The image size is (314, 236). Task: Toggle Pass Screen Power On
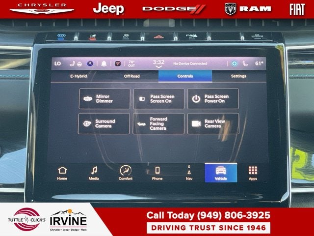point(213,98)
